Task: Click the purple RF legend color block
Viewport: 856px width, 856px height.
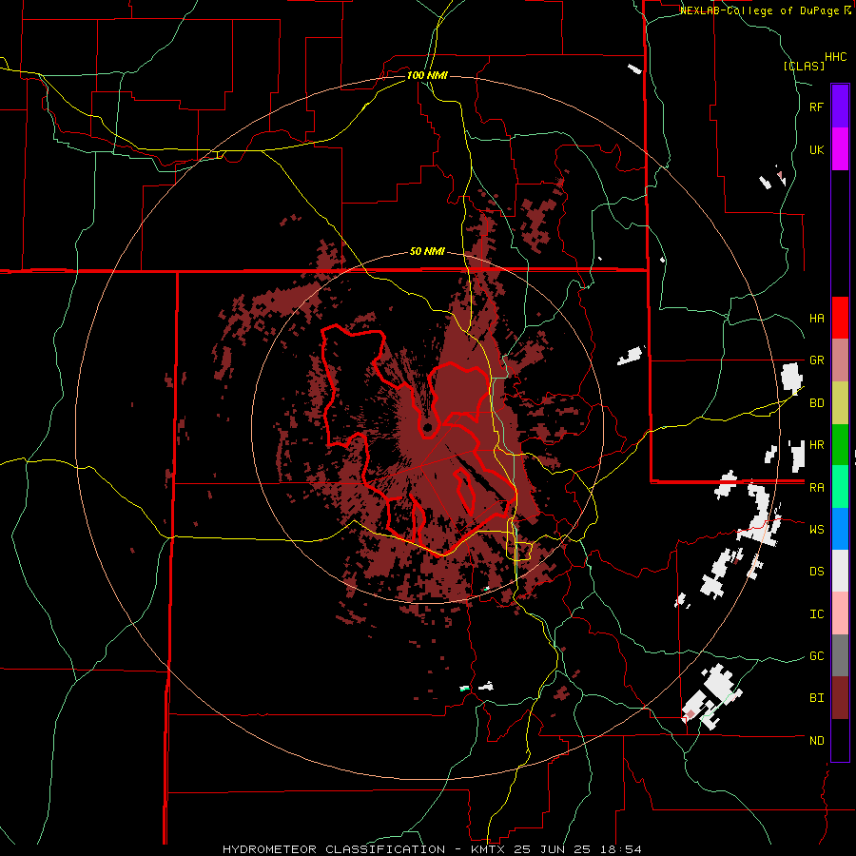Action: (840, 106)
